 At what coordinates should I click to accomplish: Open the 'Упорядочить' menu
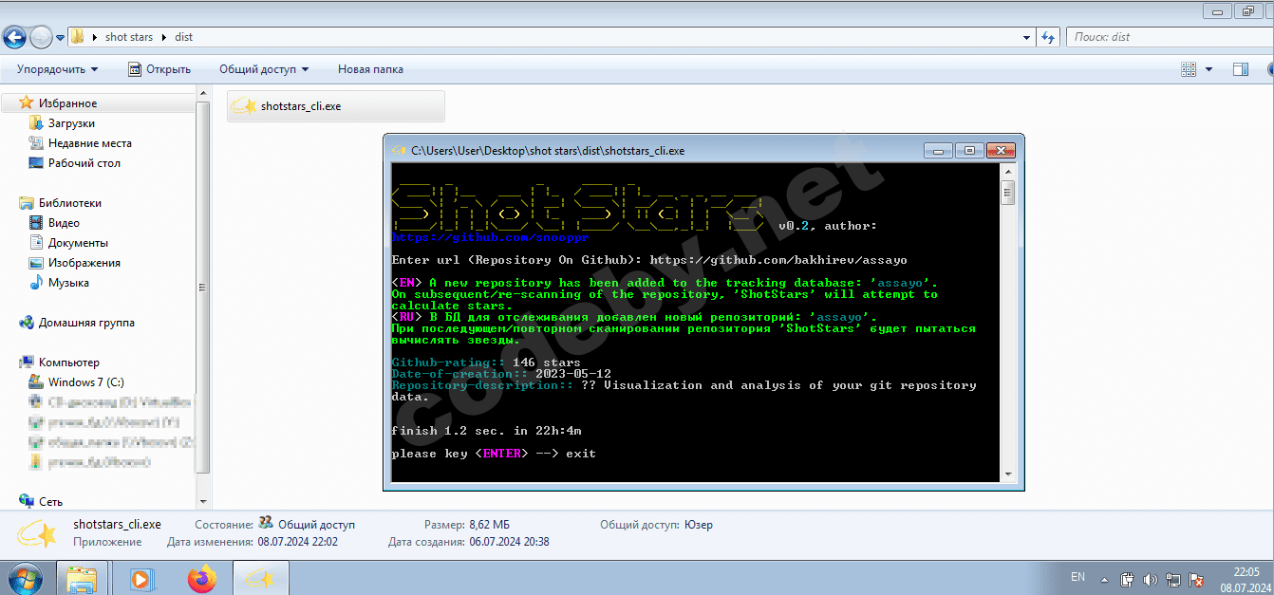[x=57, y=69]
